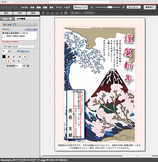158x162 pixels.
Task: Click the horizontal scrollbar thumb
Action: [137, 157]
